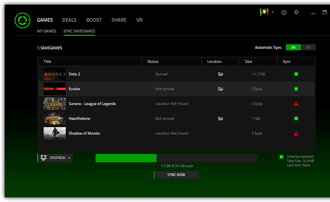Viewport: 330px width, 202px height.
Task: Click warning icon for Garena League of Legends
Action: 296,103
